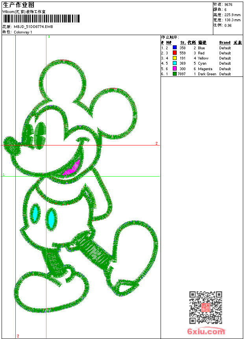The height and width of the screenshot is (339, 244).
Task: Click the 'Colorway 1' label
Action: 23,32
